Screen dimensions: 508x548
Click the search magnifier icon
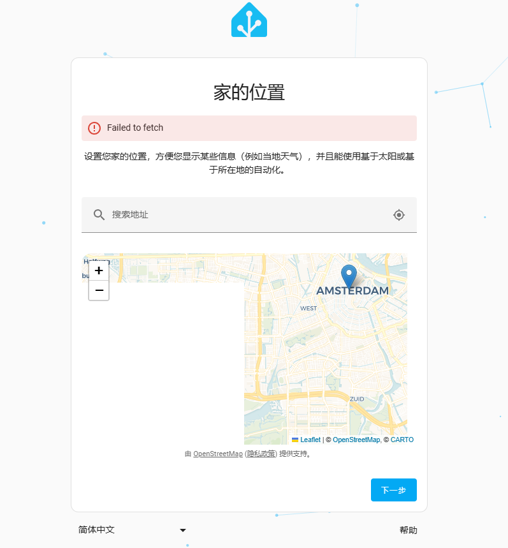click(99, 215)
